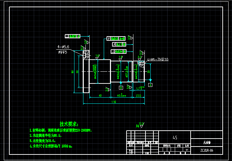232x161 pixels.
Task: Click technical note 3 about chamfer C0.5
Action: [43, 141]
